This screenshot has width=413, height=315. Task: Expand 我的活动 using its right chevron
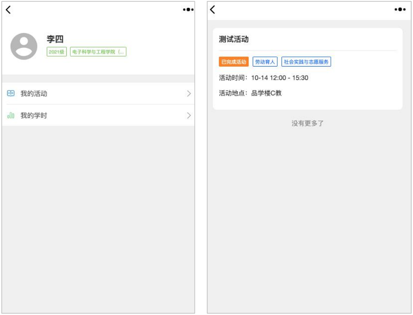click(189, 93)
